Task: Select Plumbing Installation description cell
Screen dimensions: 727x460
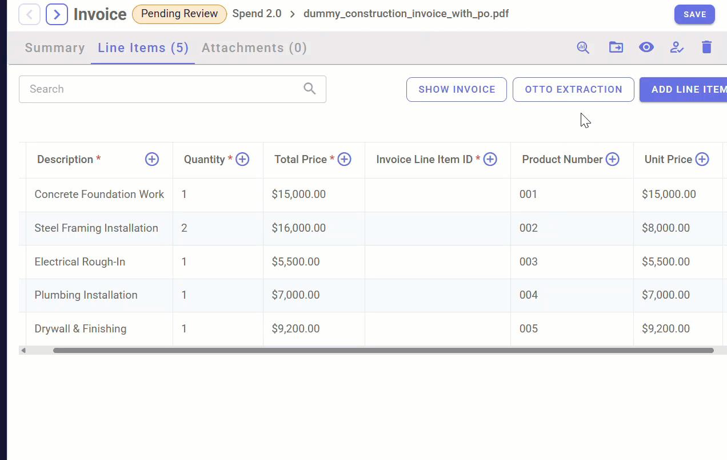Action: (99, 295)
